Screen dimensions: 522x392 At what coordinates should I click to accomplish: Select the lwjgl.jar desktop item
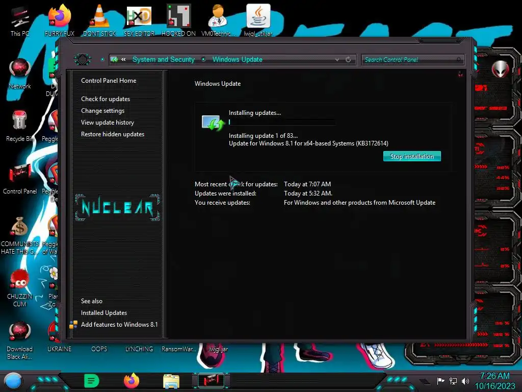[x=218, y=349]
